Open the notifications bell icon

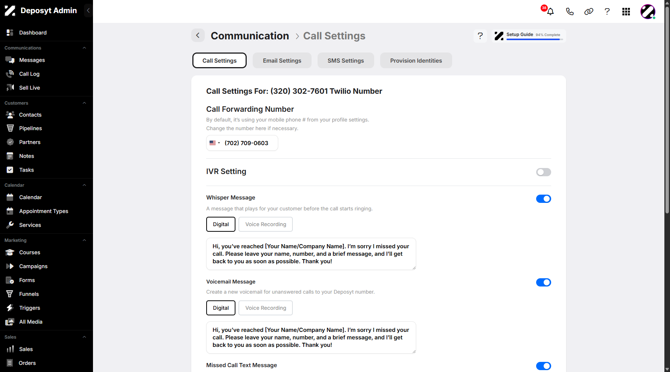[x=550, y=12]
